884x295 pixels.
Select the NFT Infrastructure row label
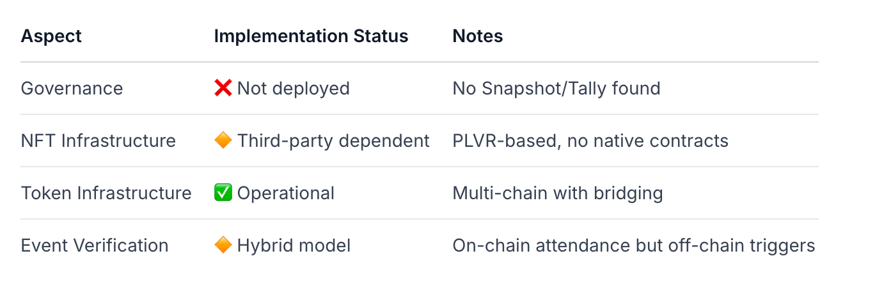pyautogui.click(x=98, y=140)
